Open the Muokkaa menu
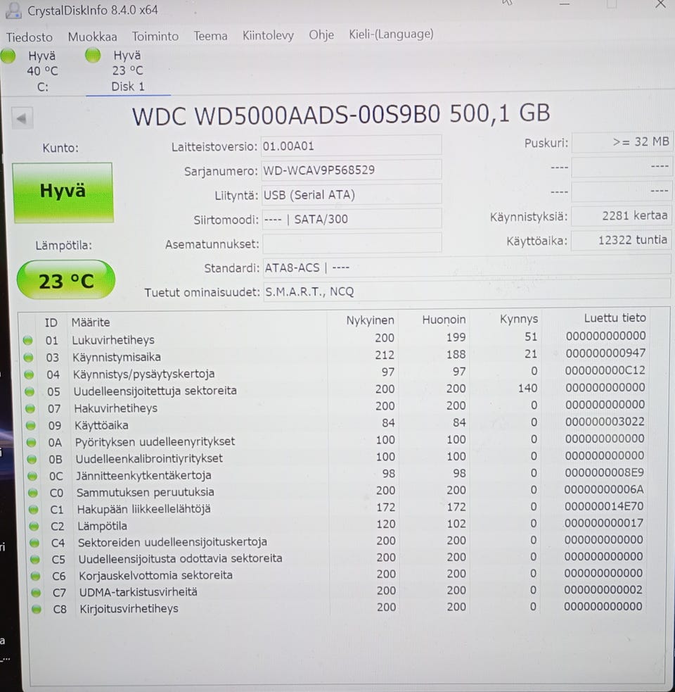 click(92, 37)
